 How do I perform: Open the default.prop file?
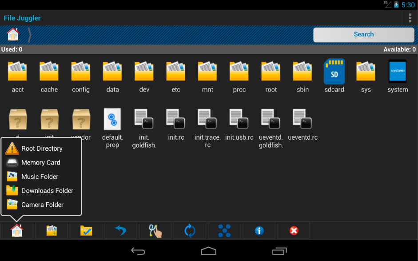(x=112, y=128)
